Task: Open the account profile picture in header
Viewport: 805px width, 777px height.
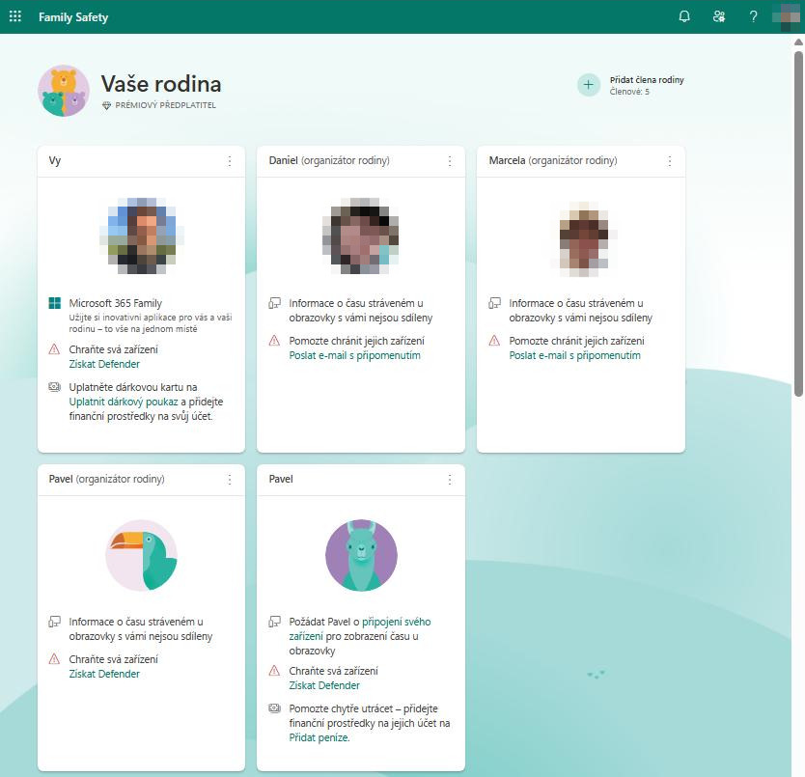Action: [x=787, y=16]
